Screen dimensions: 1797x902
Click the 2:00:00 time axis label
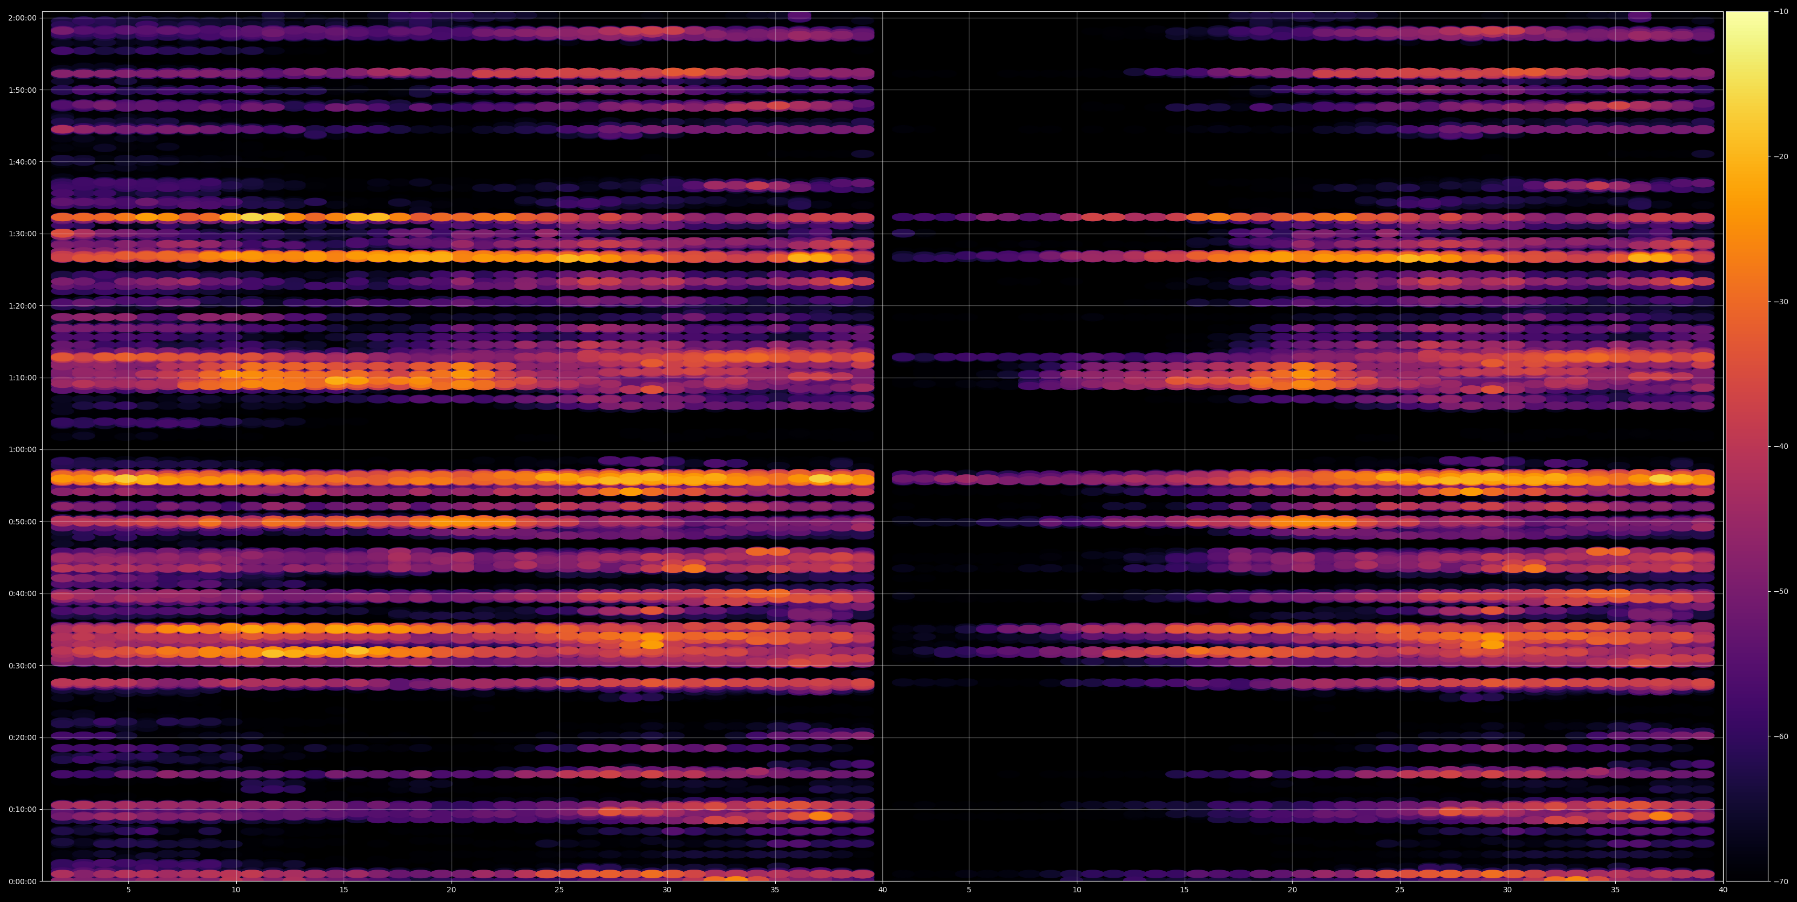23,18
